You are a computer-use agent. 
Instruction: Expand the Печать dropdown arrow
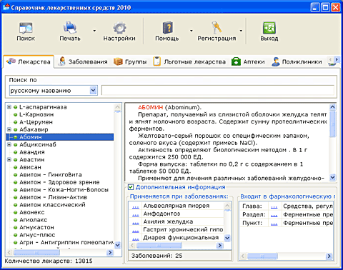click(x=94, y=31)
